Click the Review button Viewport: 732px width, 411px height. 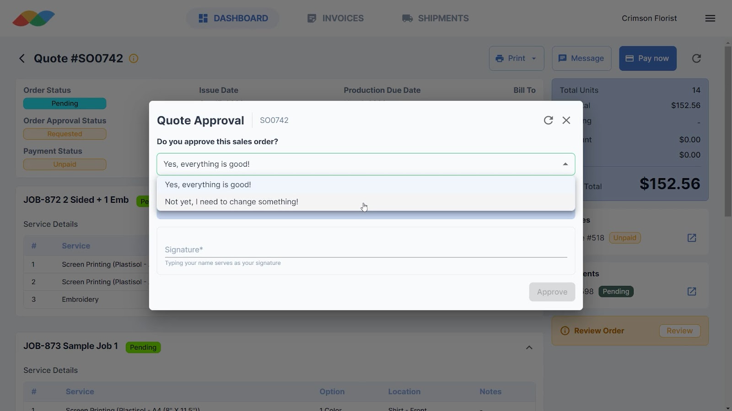click(679, 331)
